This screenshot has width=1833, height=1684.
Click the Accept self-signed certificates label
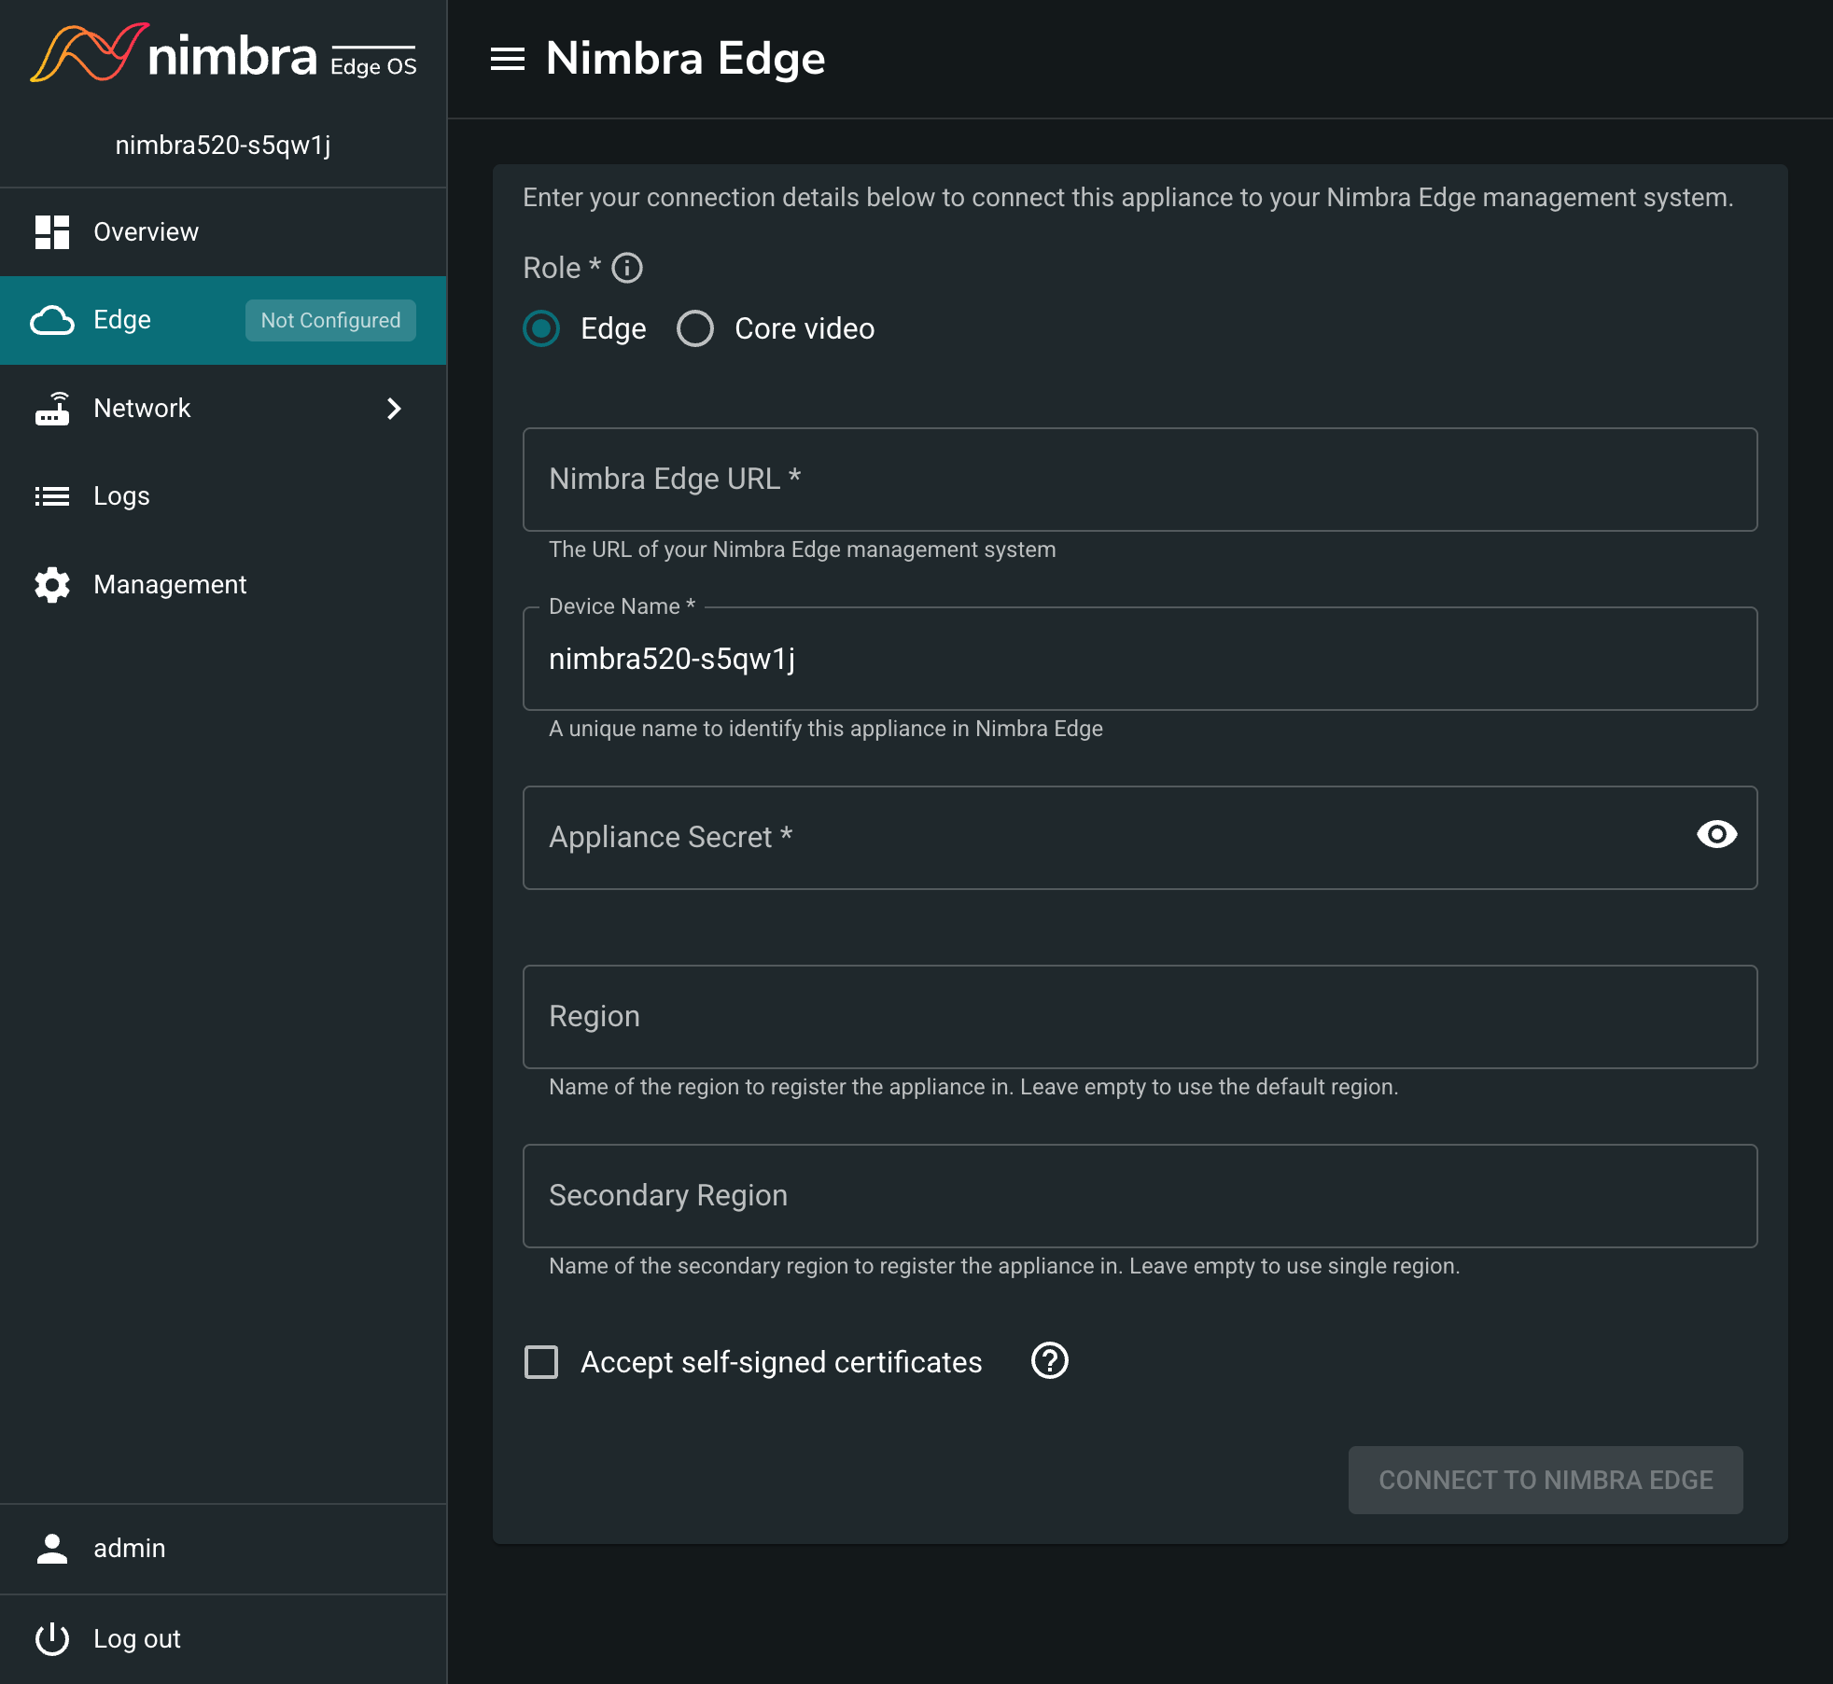pos(781,1362)
